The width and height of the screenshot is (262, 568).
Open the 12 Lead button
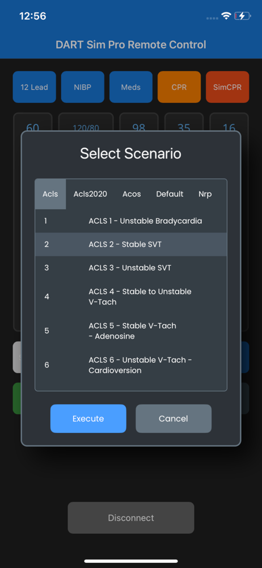pos(35,87)
